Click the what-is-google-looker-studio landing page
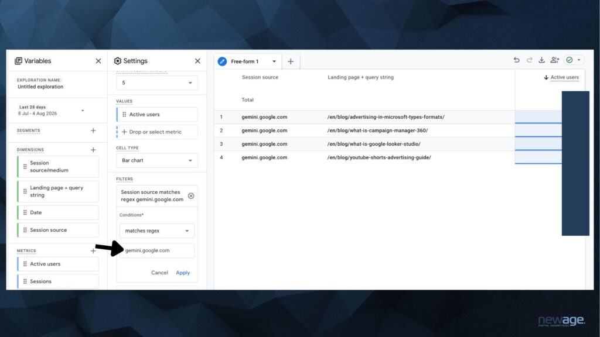Viewport: 600px width, 337px height. pyautogui.click(x=373, y=144)
